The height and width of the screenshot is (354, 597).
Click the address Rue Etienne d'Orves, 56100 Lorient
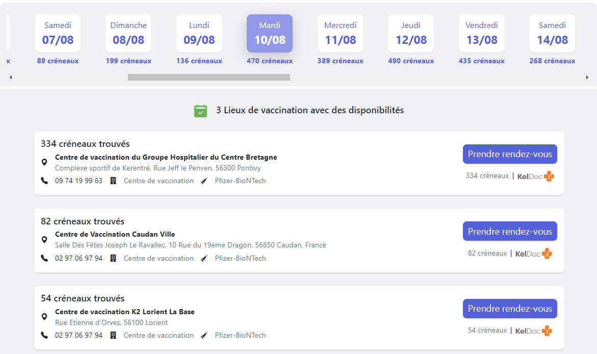(x=112, y=322)
